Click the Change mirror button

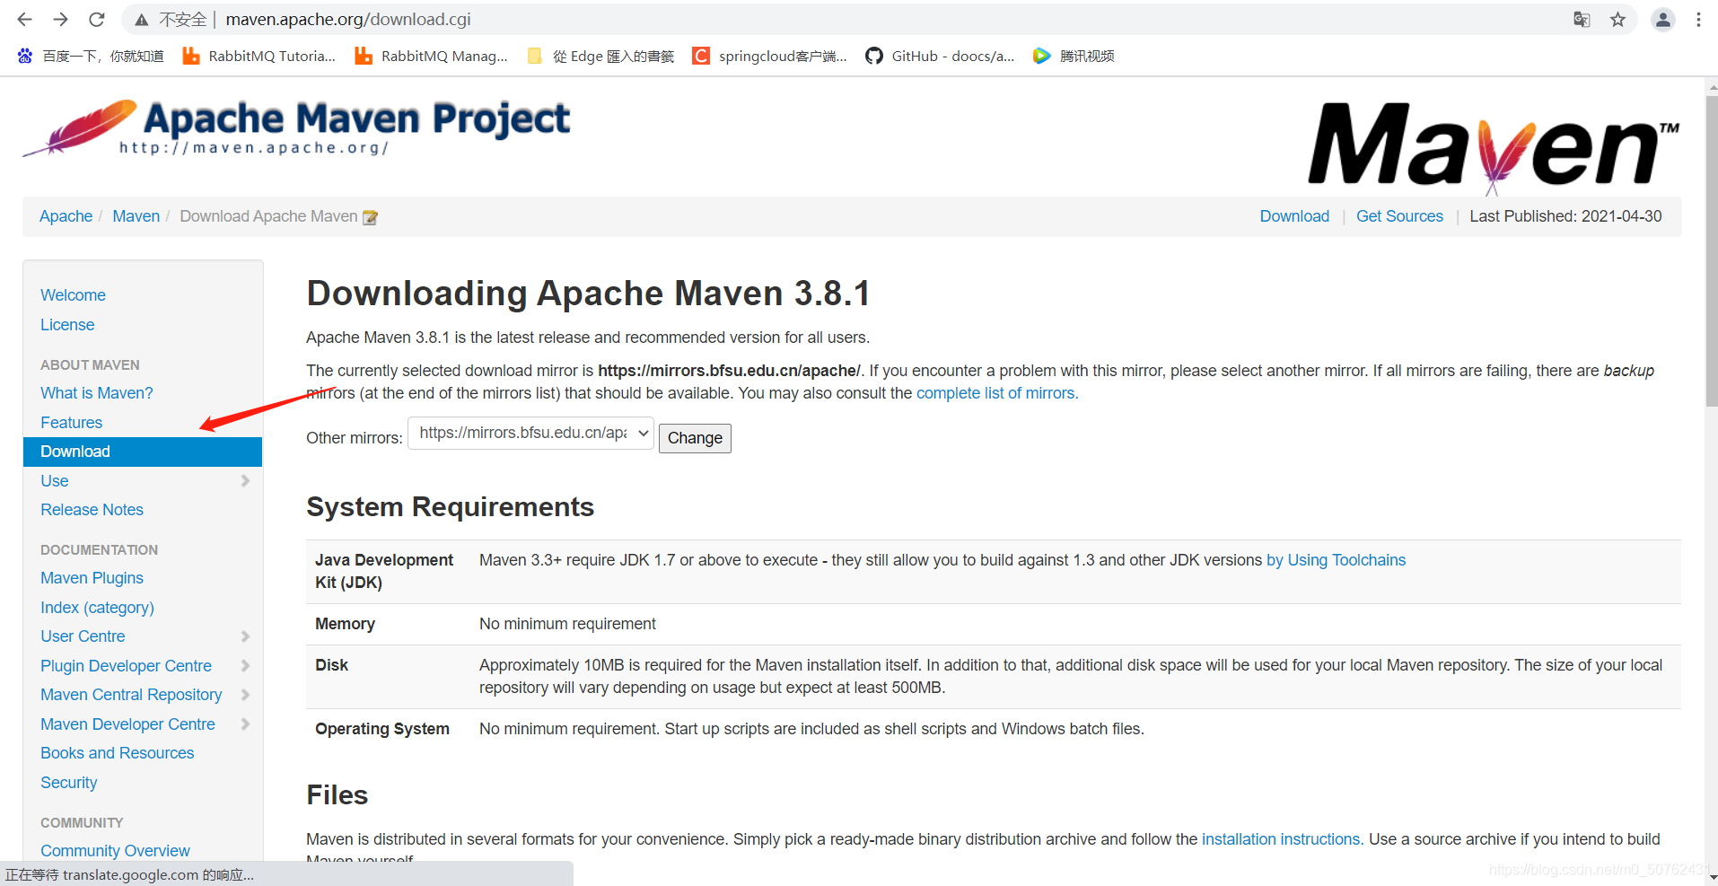tap(695, 438)
